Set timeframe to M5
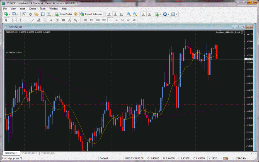Screen dimensions: 259x162 (x=92, y=20)
